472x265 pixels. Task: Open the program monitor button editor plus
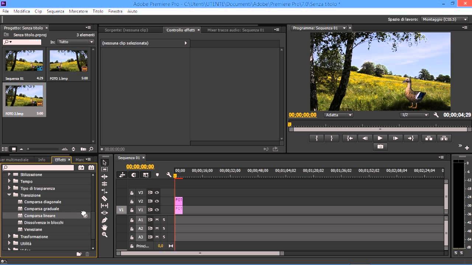(467, 148)
